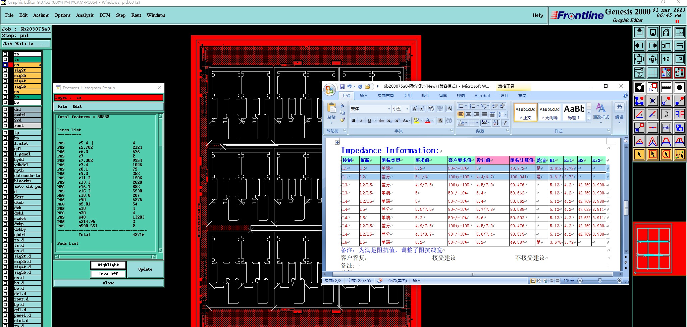This screenshot has width=687, height=327.
Task: Click the octagon pad feature icon
Action: [x=679, y=88]
